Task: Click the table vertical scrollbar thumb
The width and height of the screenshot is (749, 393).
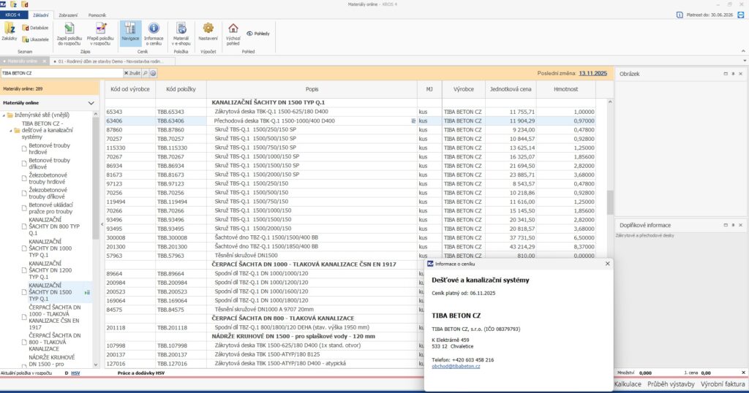Action: [610, 202]
